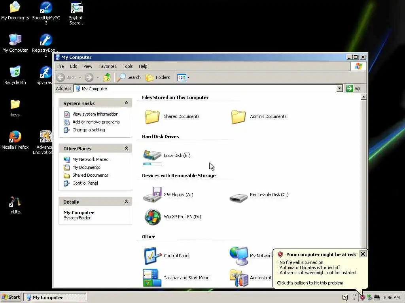Select the Removable Disk (C:) icon

tap(238, 198)
